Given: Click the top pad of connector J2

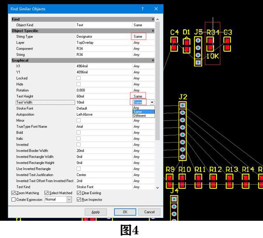Looking at the screenshot, I should coord(182,105).
